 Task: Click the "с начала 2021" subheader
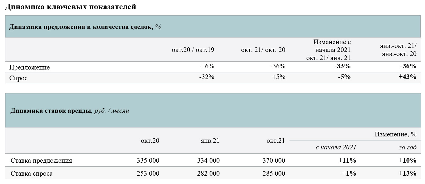pyautogui.click(x=336, y=147)
